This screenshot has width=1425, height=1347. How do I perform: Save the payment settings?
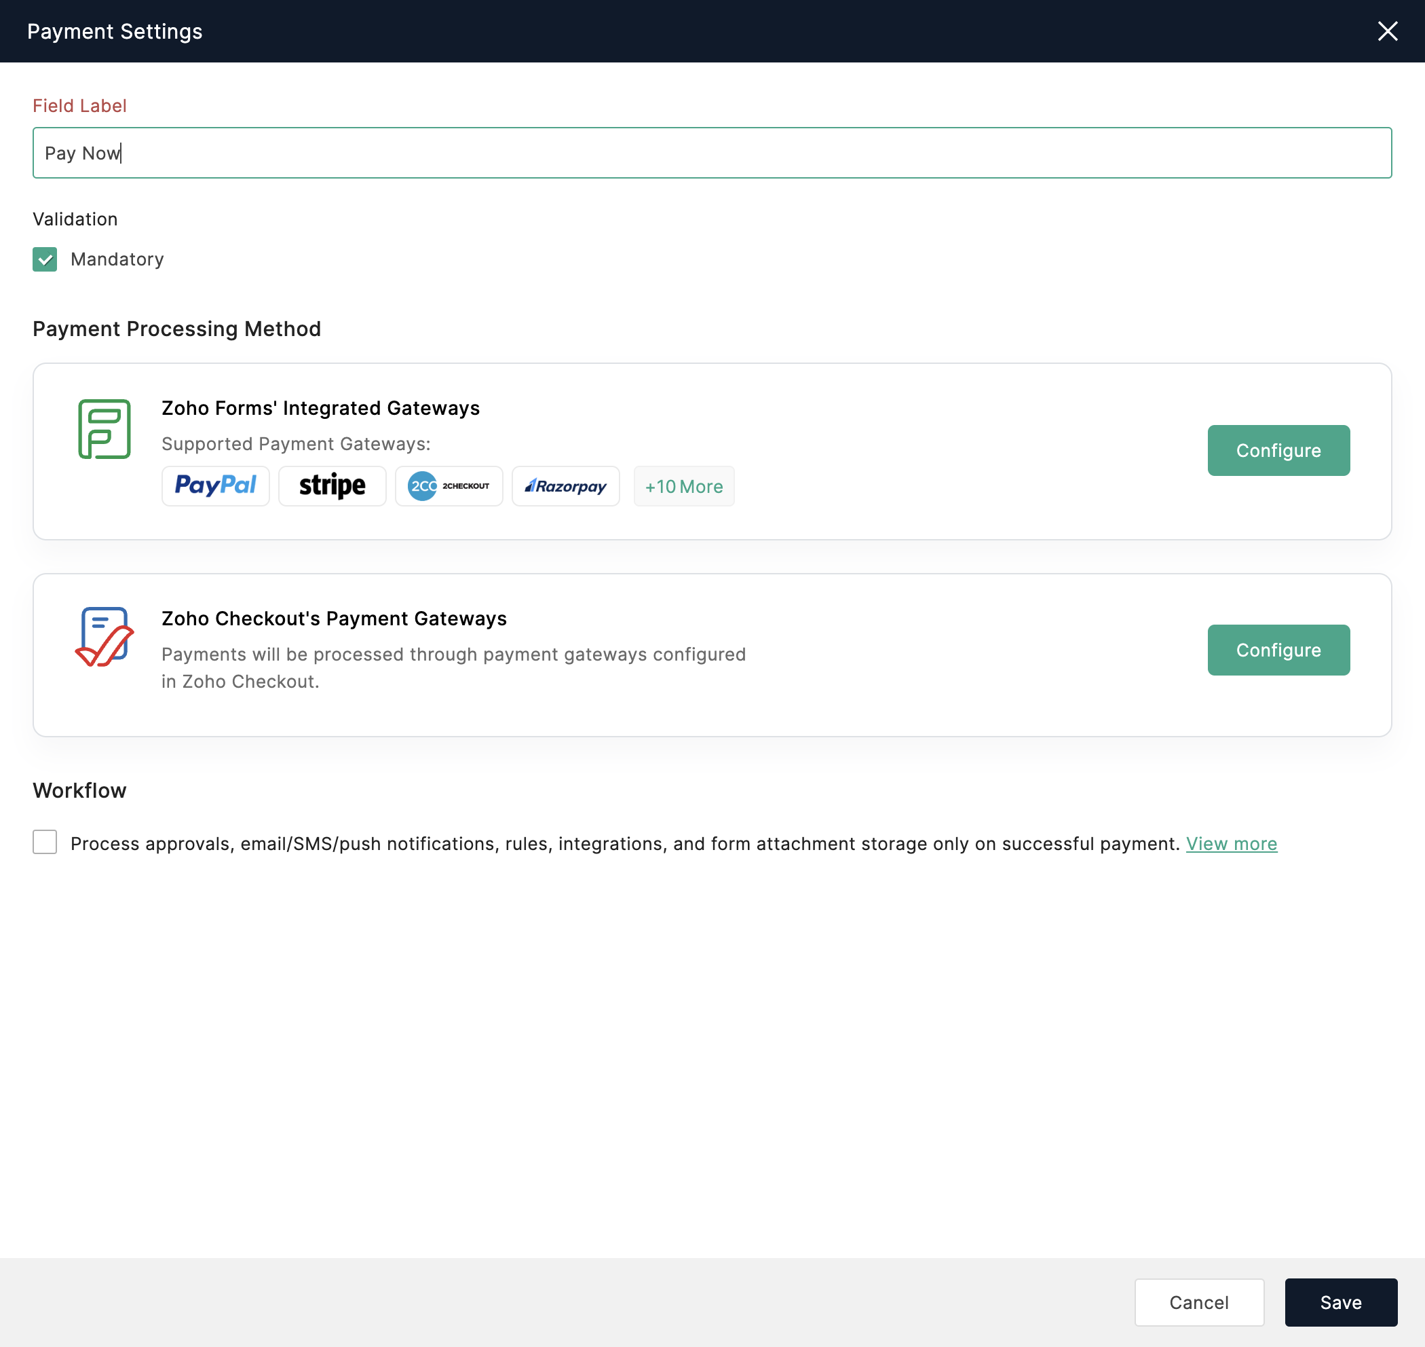coord(1340,1302)
